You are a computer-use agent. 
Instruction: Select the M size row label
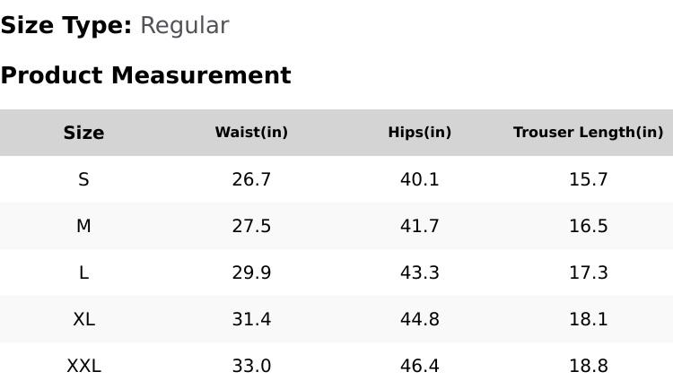tap(83, 226)
